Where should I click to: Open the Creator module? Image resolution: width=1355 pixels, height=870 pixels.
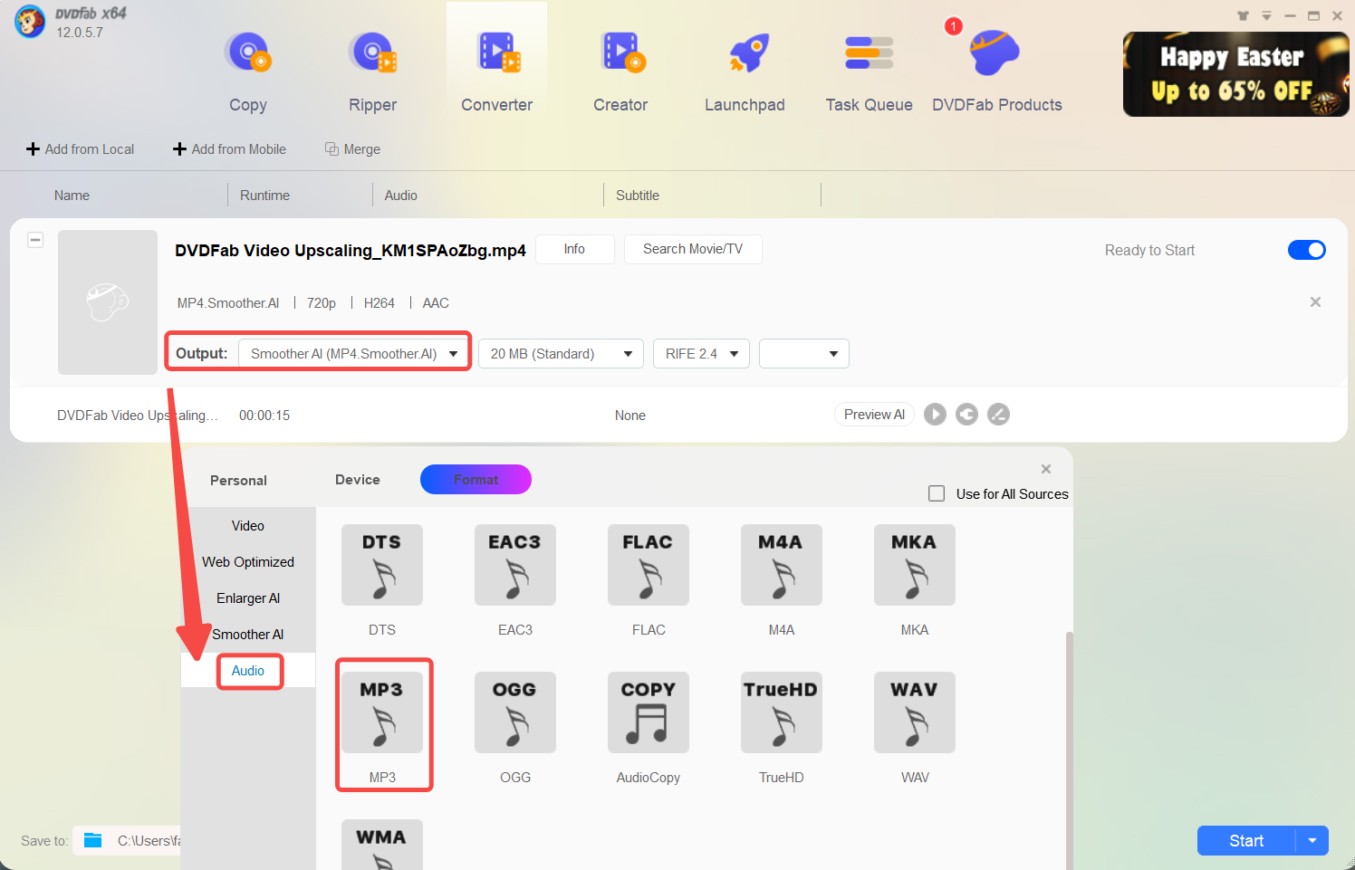[x=620, y=72]
